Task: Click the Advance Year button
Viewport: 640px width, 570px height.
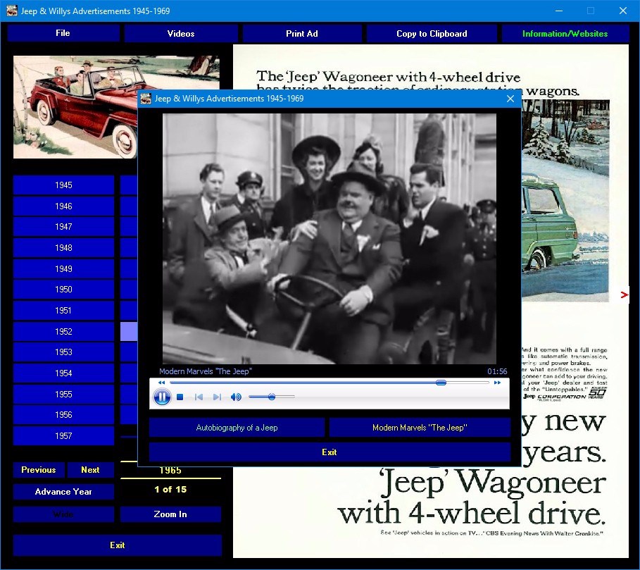Action: coord(63,492)
